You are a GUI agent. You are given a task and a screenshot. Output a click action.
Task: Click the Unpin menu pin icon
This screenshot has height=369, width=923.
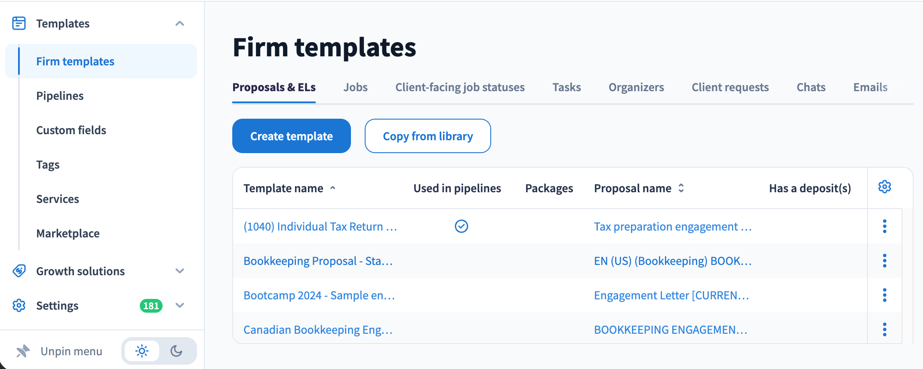(23, 351)
